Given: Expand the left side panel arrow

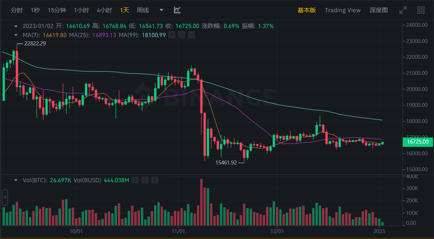Looking at the screenshot, I should 4,197.
